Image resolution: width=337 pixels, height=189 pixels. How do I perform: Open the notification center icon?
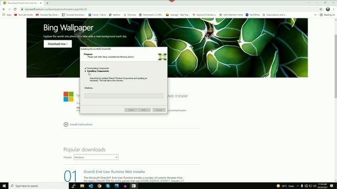point(332,186)
